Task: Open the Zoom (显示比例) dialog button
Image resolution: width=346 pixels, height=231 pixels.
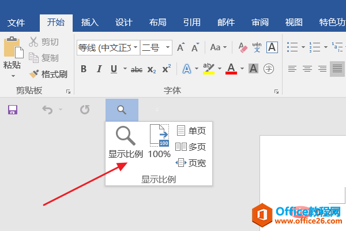Action: click(126, 142)
